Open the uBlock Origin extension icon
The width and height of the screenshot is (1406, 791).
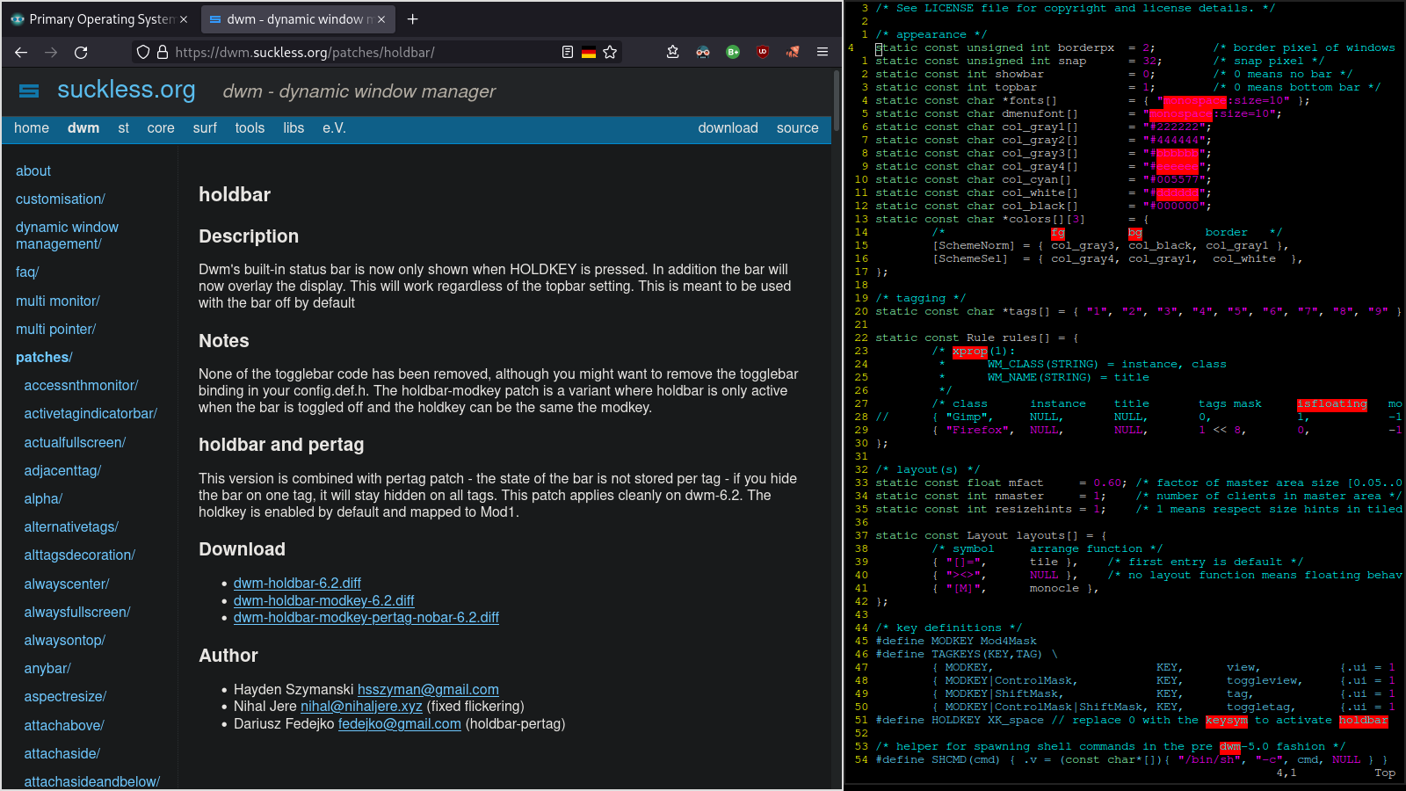pos(763,53)
